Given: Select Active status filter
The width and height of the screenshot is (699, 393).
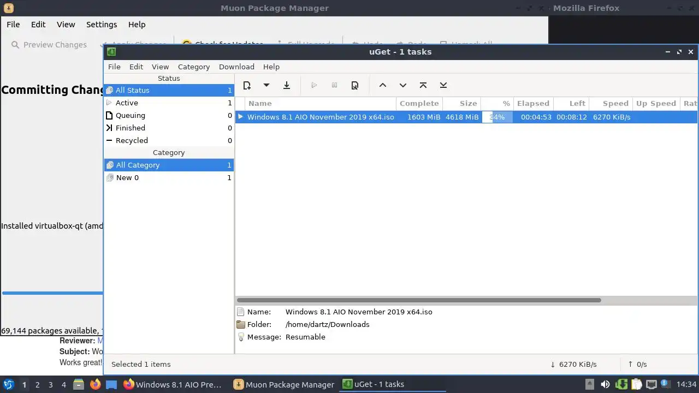Looking at the screenshot, I should [x=169, y=103].
